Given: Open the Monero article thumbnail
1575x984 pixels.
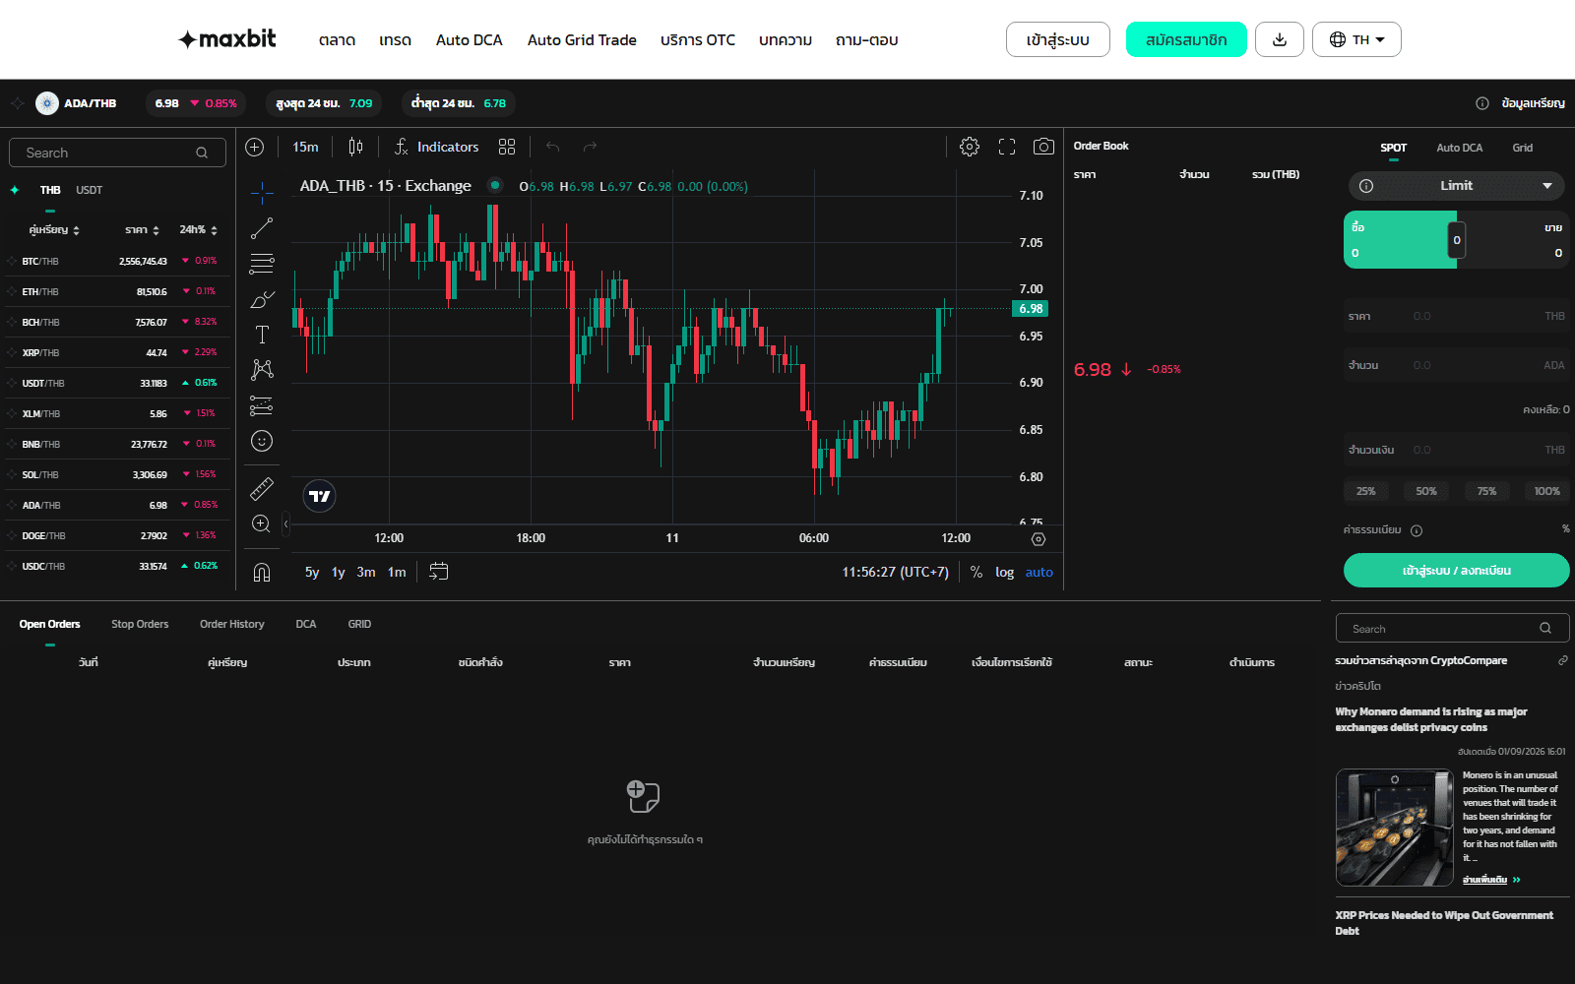Looking at the screenshot, I should [1394, 828].
